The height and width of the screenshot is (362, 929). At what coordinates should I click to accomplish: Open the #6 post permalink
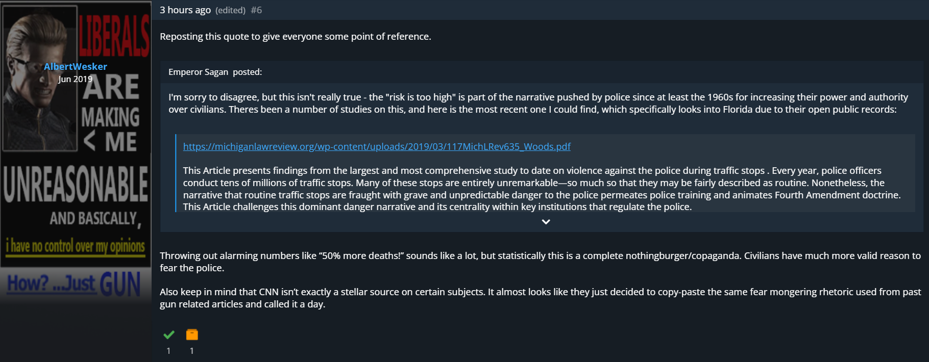(256, 10)
